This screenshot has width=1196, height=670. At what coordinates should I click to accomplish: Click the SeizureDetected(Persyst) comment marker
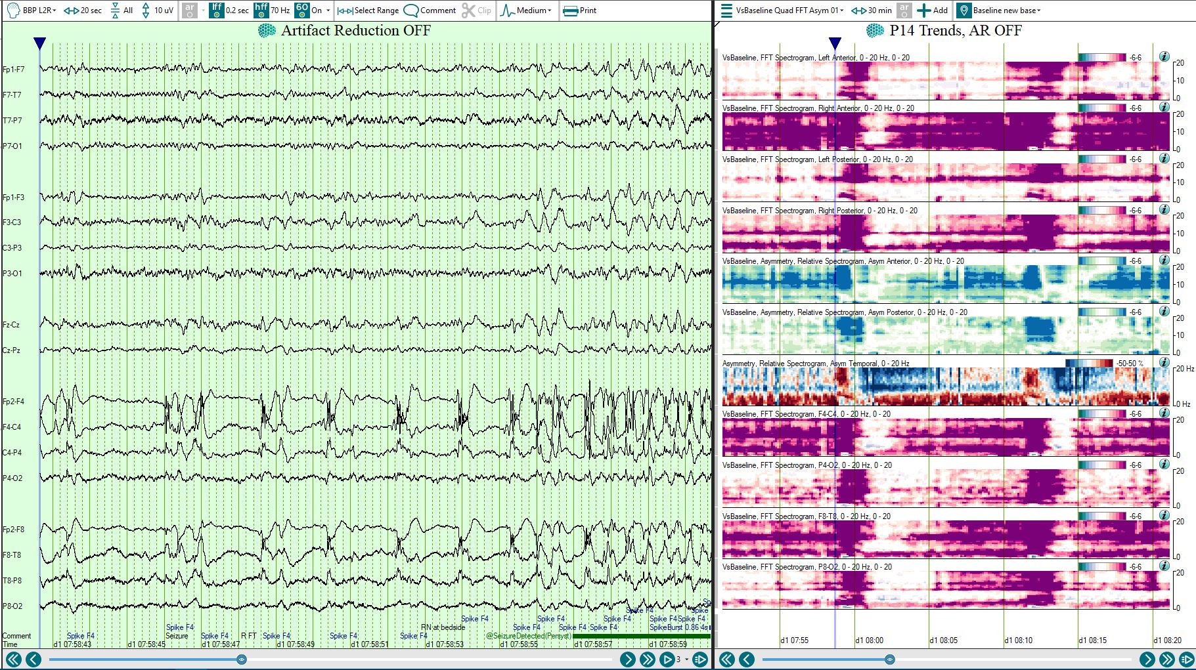(x=528, y=636)
